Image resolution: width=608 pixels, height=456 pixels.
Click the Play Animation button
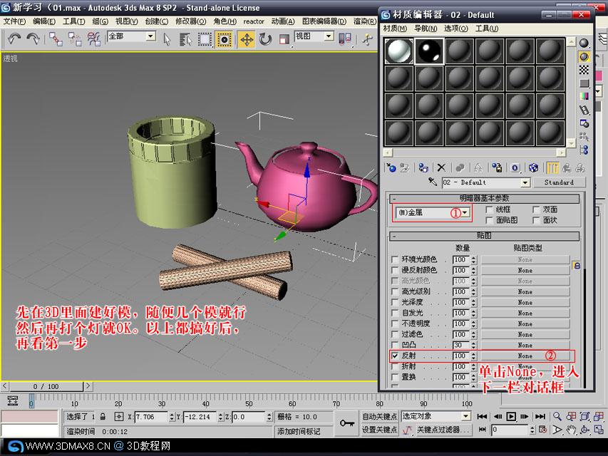(x=511, y=416)
